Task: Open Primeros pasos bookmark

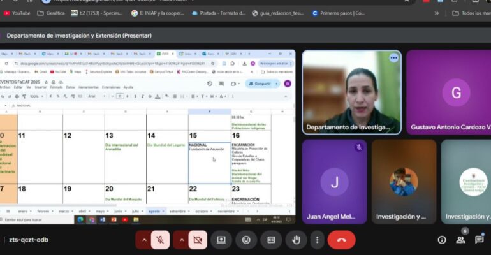Action: [339, 13]
